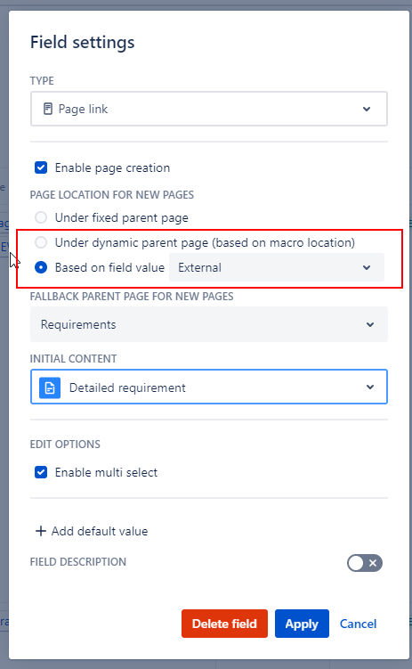Click the chevron in the External field dropdown
This screenshot has height=669, width=412.
click(367, 267)
